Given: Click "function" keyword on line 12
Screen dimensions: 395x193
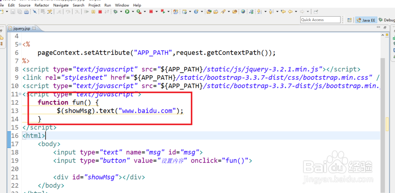Looking at the screenshot, I should click(x=53, y=102).
